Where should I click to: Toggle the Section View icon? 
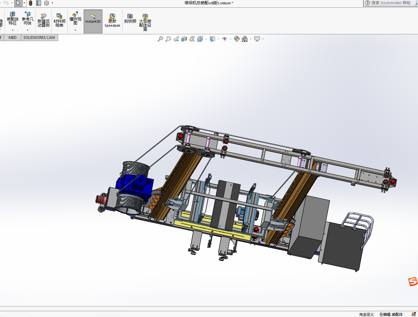pyautogui.click(x=184, y=39)
